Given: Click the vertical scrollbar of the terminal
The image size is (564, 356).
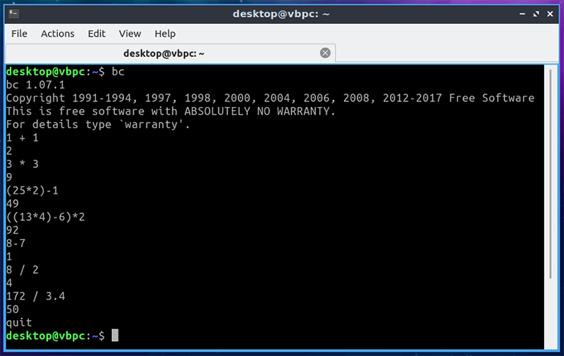Looking at the screenshot, I should (551, 174).
